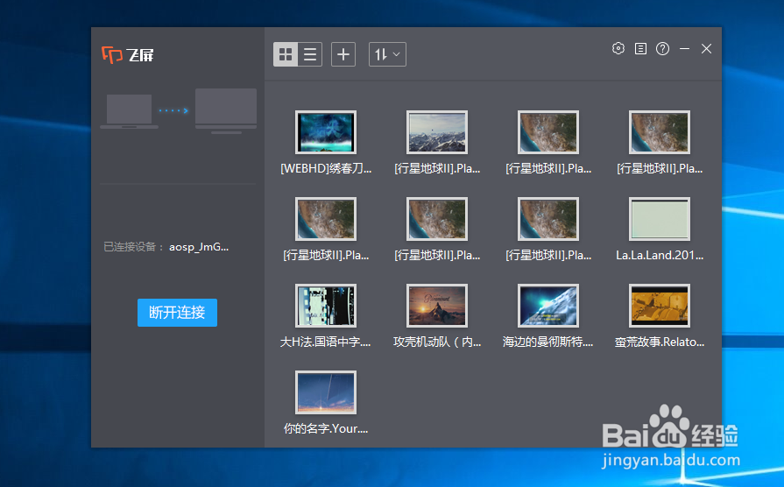
Task: Select the 大H法.国语中字 video thumbnail
Action: [x=326, y=306]
